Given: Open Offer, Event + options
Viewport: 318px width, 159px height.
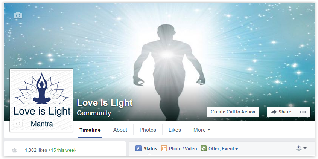Looking at the screenshot, I should click(223, 149).
